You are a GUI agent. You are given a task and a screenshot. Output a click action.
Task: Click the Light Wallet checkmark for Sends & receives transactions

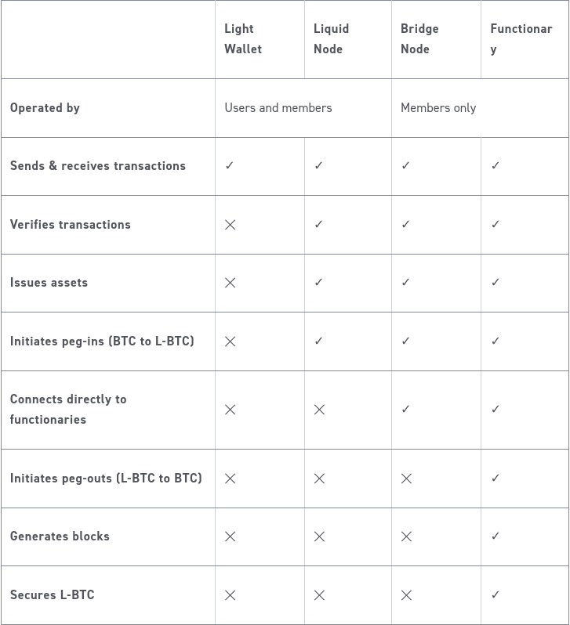coord(230,166)
